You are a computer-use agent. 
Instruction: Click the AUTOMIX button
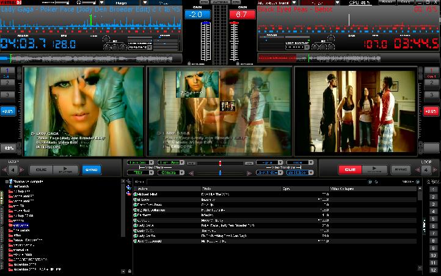pyautogui.click(x=220, y=2)
